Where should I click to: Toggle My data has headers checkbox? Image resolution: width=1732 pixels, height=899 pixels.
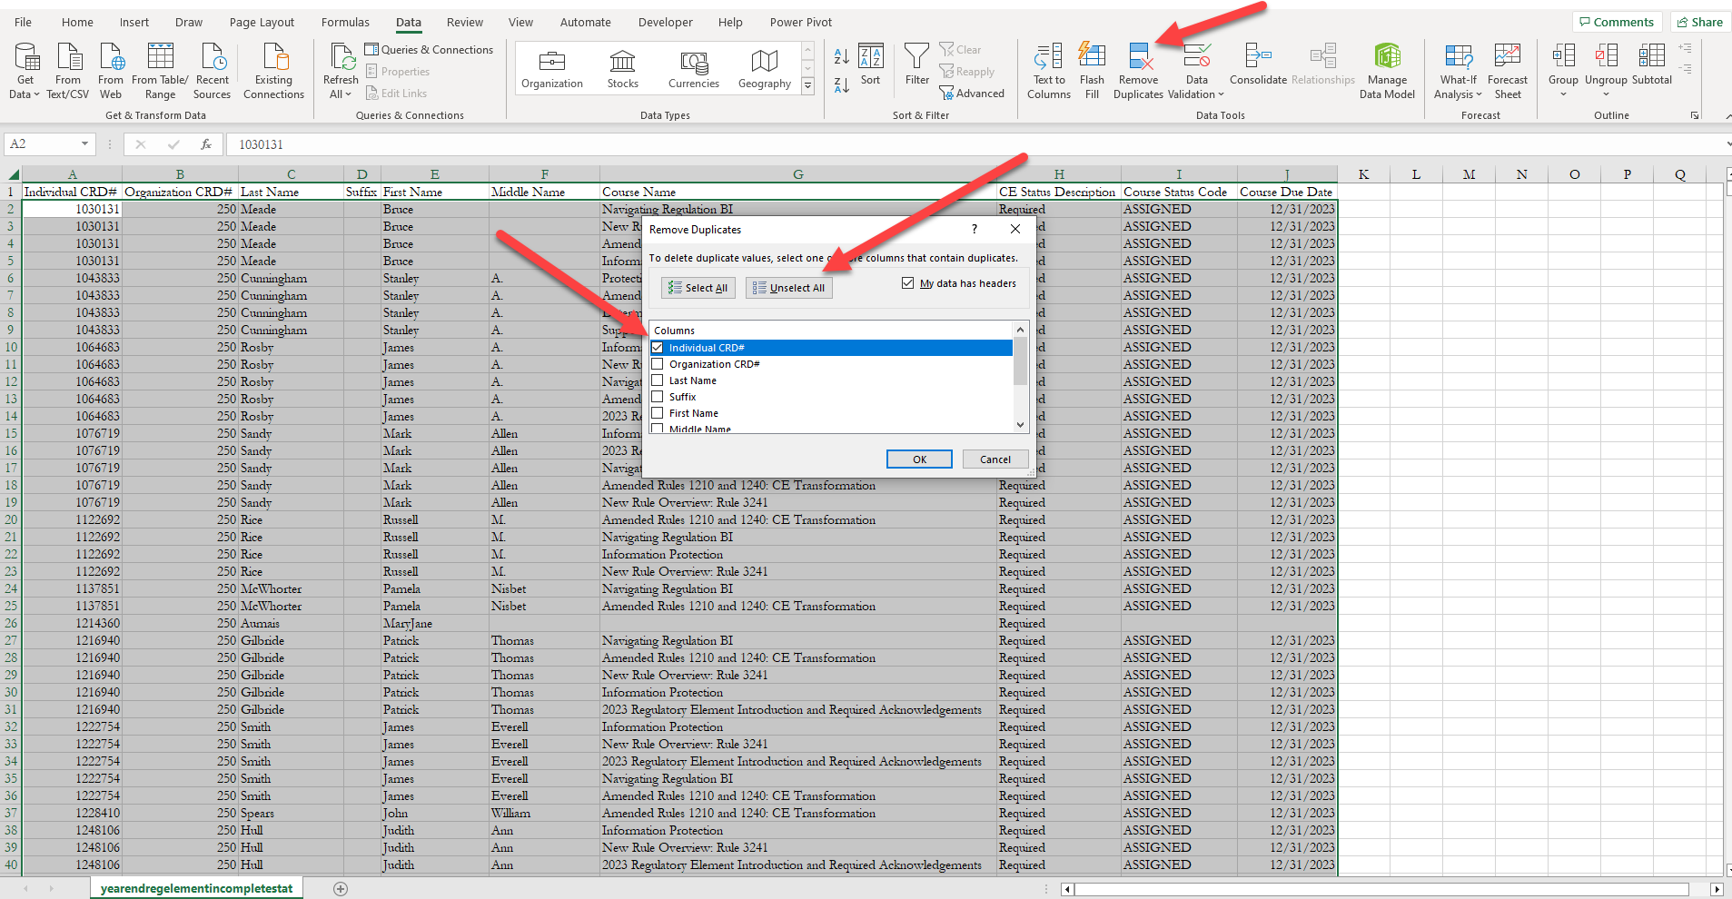(907, 283)
